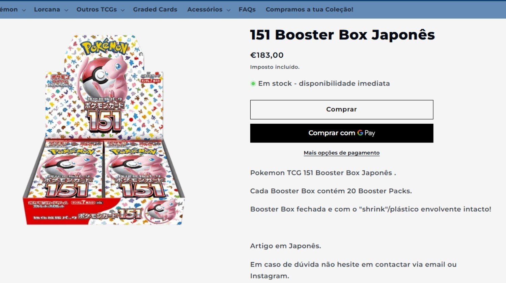Select the 151 Booster Box Japonês title

pyautogui.click(x=342, y=35)
